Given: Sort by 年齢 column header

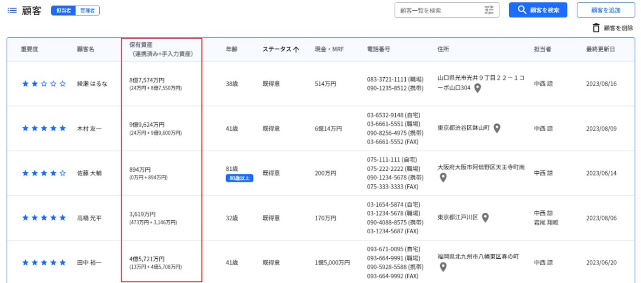Looking at the screenshot, I should coord(232,49).
